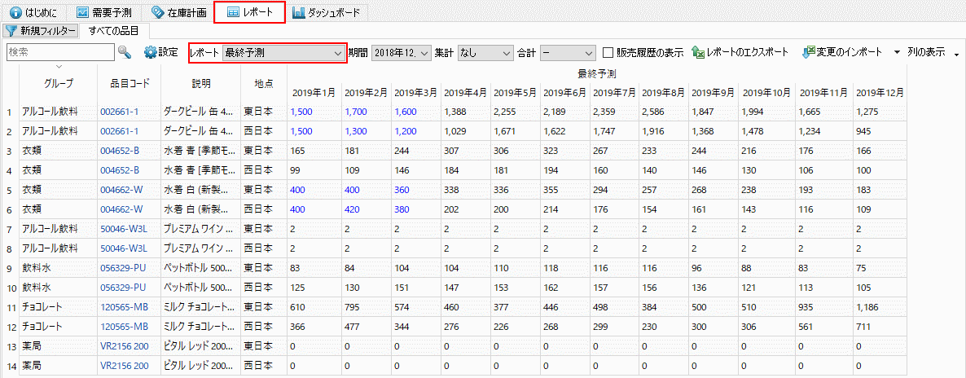Open item code 120565-MB in row 11

pos(124,306)
